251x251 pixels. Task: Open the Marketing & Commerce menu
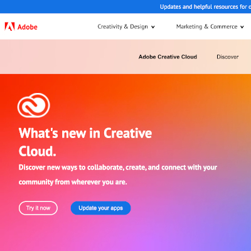[x=210, y=27]
